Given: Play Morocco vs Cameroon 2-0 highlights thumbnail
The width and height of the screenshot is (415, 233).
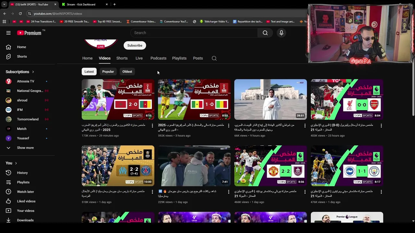Looking at the screenshot, I should point(118,99).
